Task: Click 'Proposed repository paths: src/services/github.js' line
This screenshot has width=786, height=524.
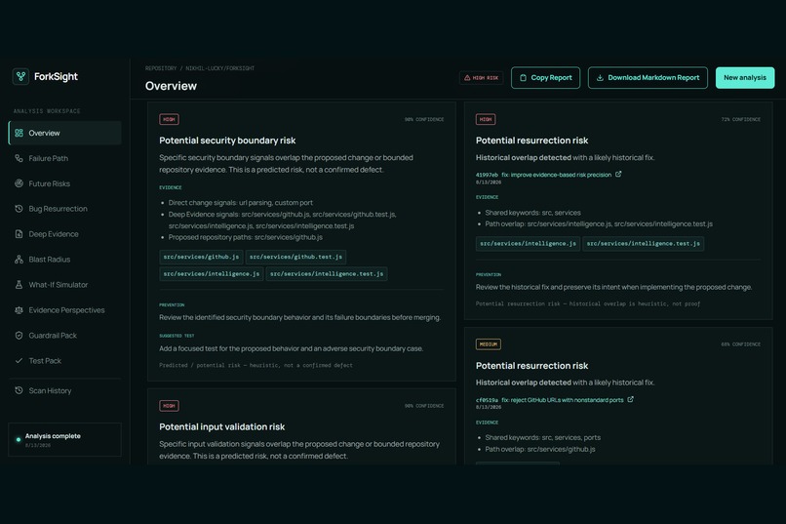Action: (x=245, y=237)
